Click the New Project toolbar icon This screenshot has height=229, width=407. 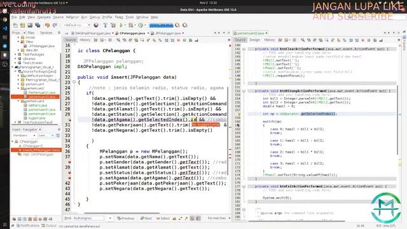pos(23,25)
